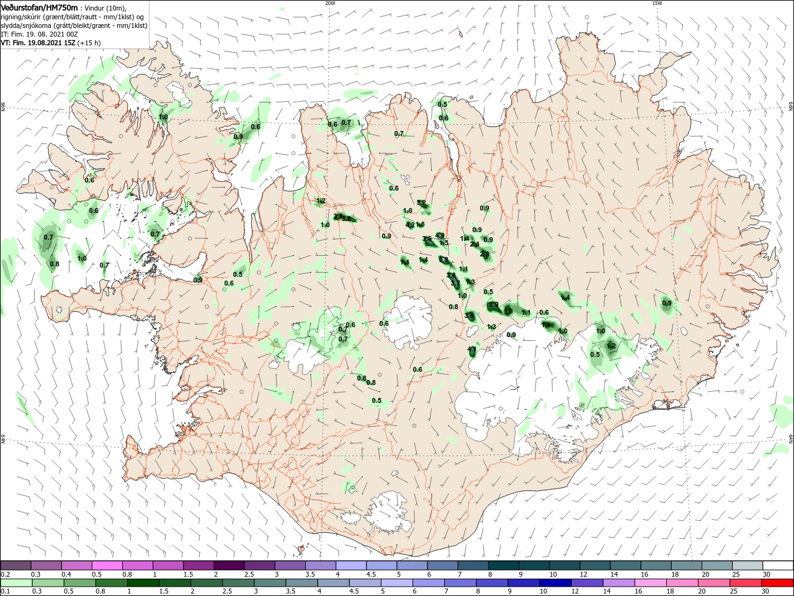Viewport: 794px width, 596px height.
Task: Click the palest green 0.1–0.3 rain legend swatch
Action: [x=16, y=583]
